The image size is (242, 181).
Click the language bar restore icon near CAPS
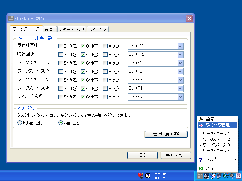click(x=164, y=174)
